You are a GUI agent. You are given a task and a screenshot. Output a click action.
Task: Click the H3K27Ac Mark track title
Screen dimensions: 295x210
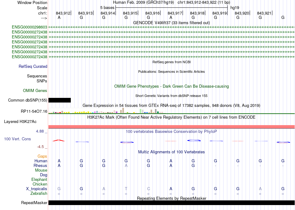tap(171, 117)
